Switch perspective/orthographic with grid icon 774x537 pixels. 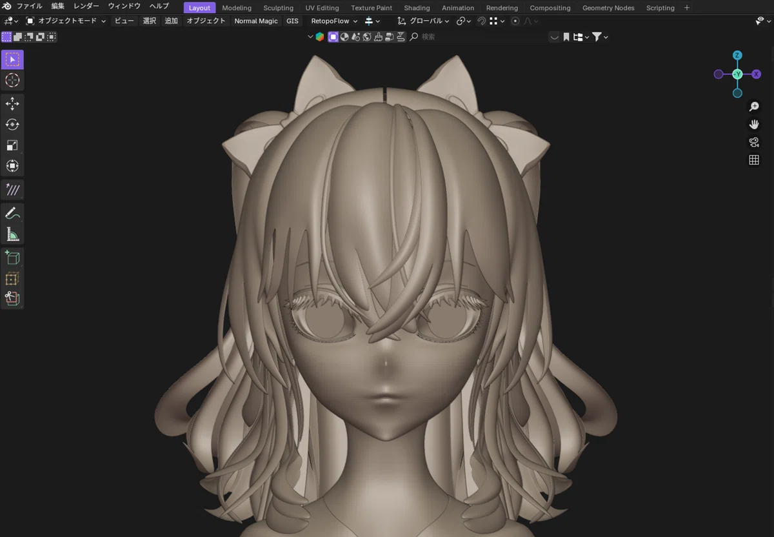point(754,160)
